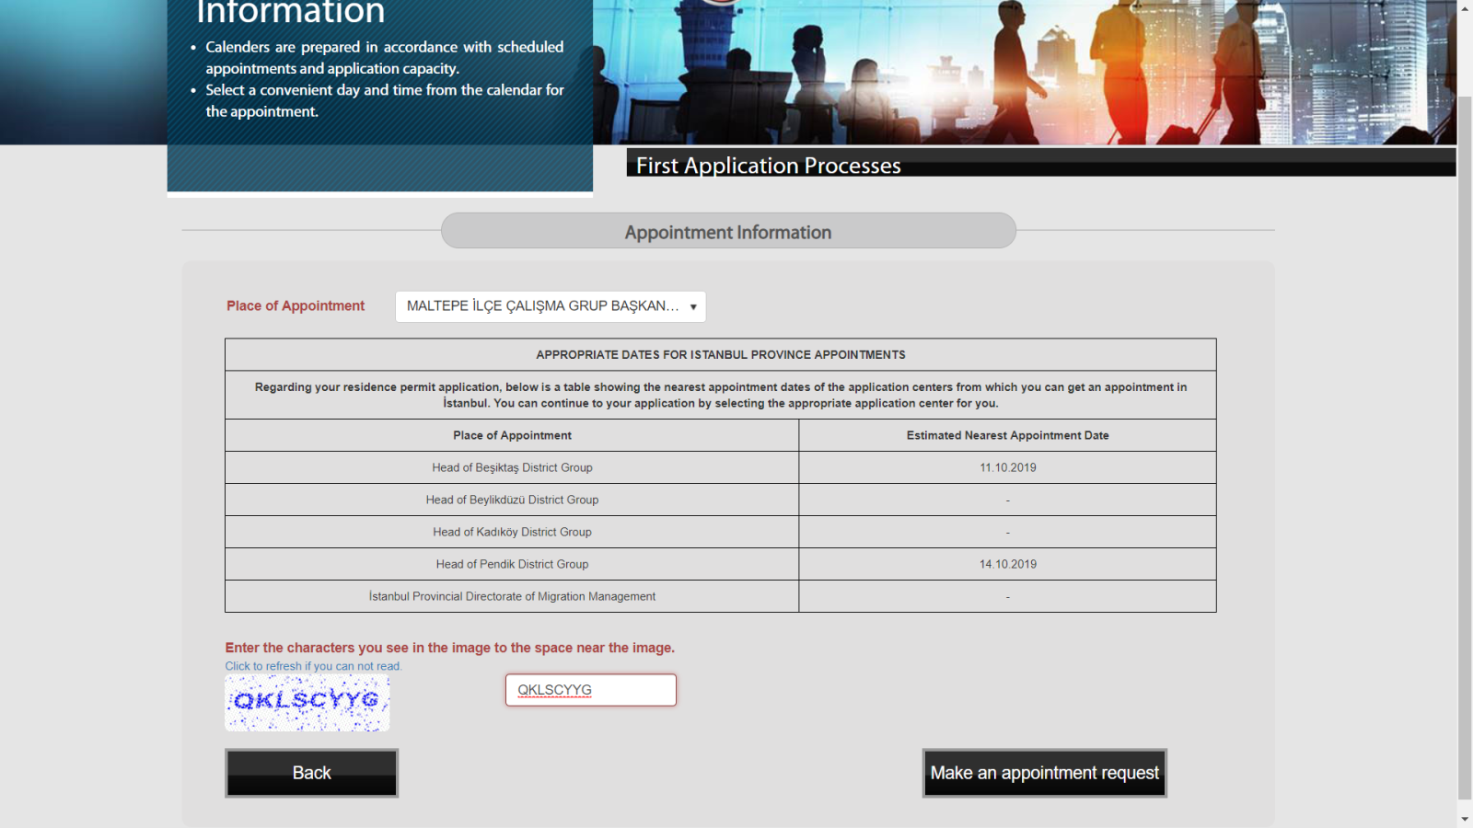The width and height of the screenshot is (1473, 828).
Task: Click İstanbul Provincial Directorate of Migration Management
Action: point(512,596)
